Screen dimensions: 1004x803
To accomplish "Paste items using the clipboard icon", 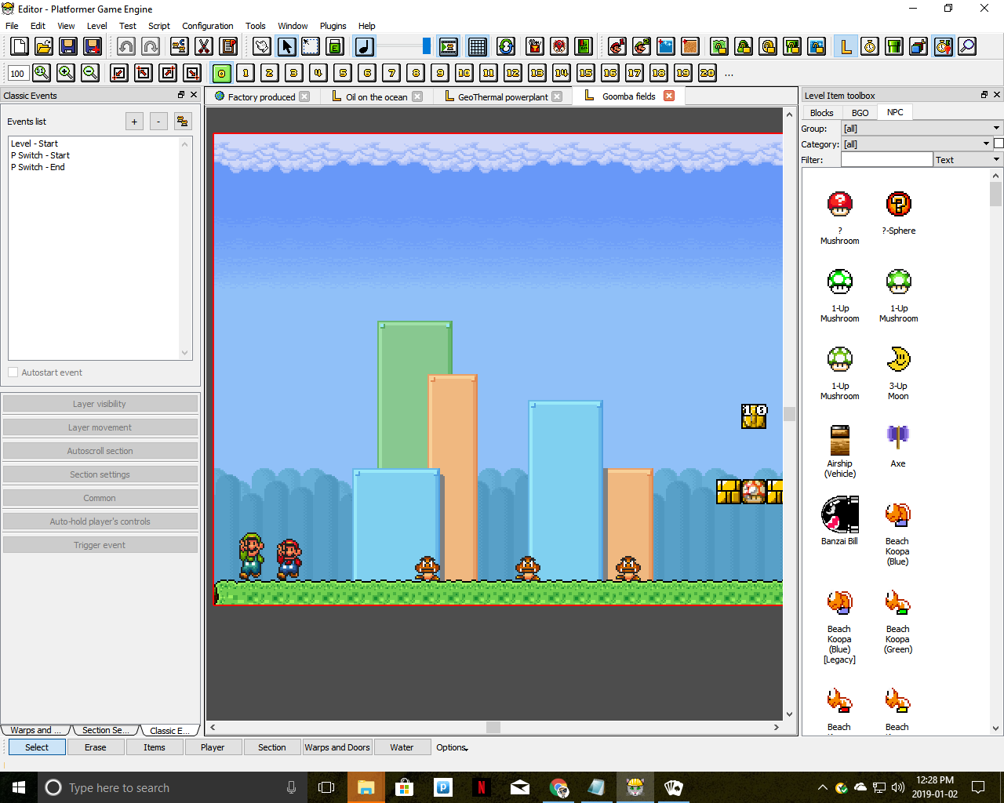I will tap(228, 46).
